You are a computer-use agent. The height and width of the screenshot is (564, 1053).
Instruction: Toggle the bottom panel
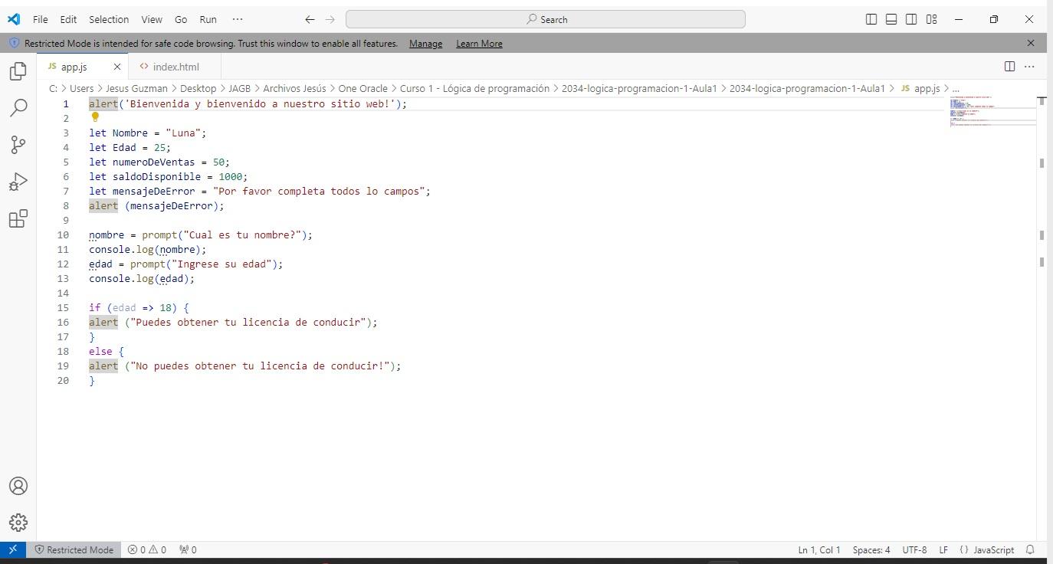(891, 19)
